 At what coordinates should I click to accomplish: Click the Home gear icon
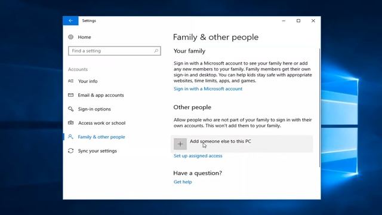[x=70, y=37]
